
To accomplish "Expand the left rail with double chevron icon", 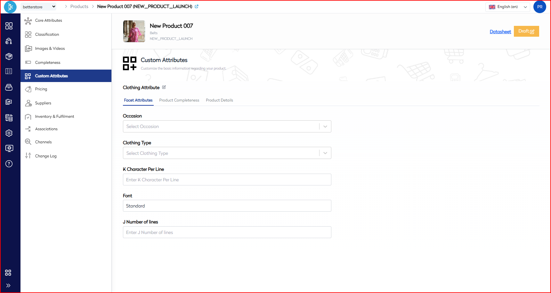I will [x=8, y=285].
